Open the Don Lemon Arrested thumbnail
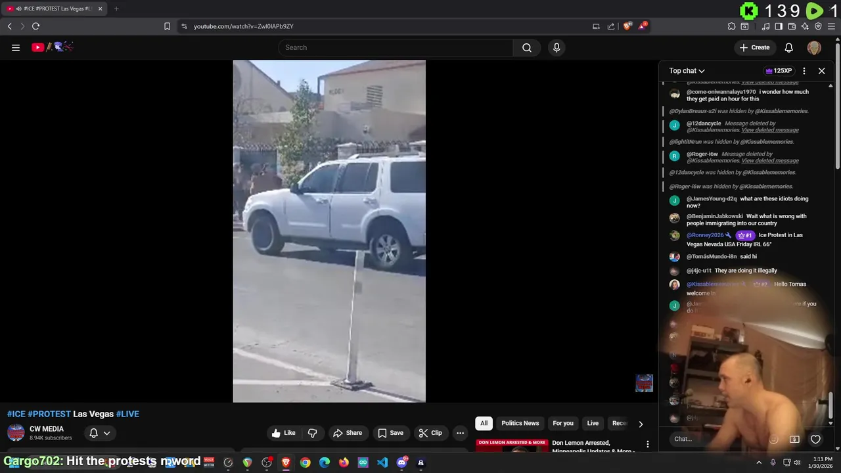This screenshot has width=841, height=473. tap(512, 445)
